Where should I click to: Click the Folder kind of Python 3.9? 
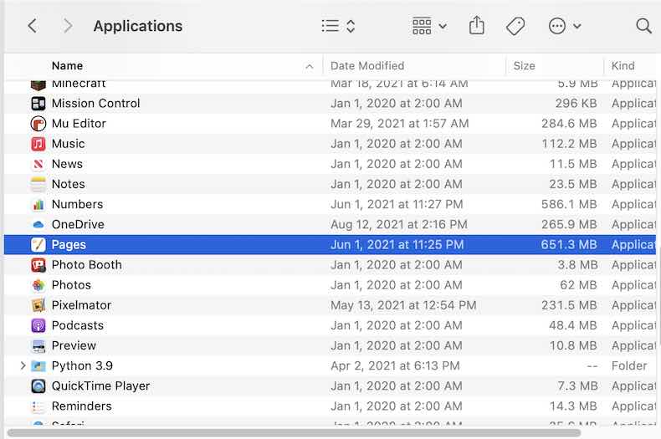[629, 366]
